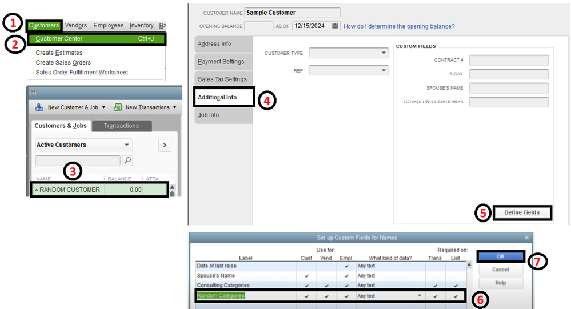Toggle Empl checkbox for Date of last raise
The image size is (571, 309).
coord(346,266)
